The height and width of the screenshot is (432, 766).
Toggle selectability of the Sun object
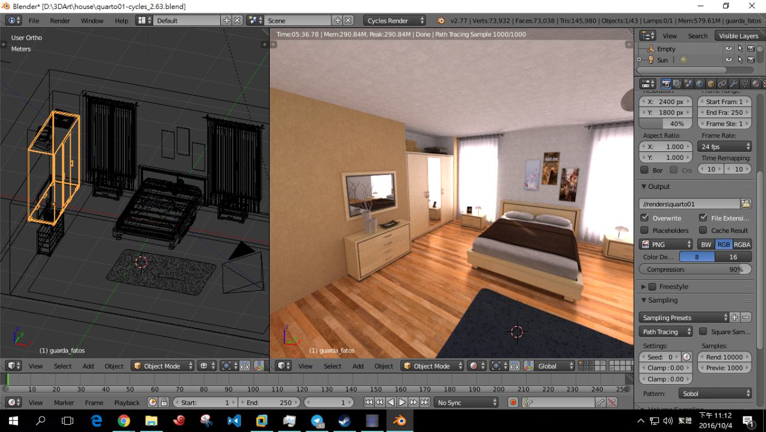point(740,60)
